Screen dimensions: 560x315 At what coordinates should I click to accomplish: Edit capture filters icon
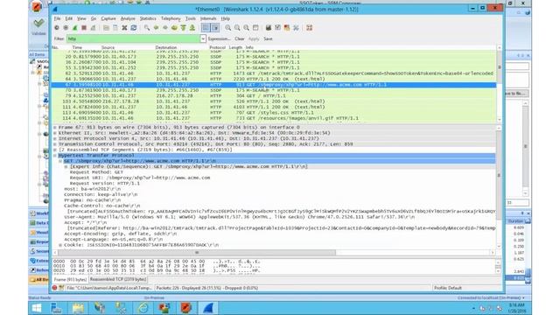click(x=269, y=28)
